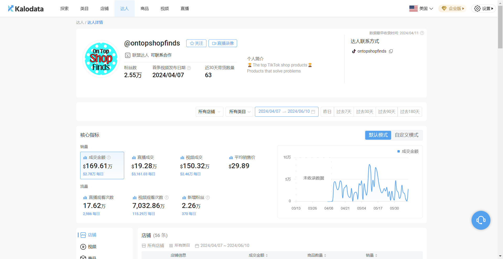Open the 所有类目 dropdown
The height and width of the screenshot is (259, 503).
click(x=239, y=112)
